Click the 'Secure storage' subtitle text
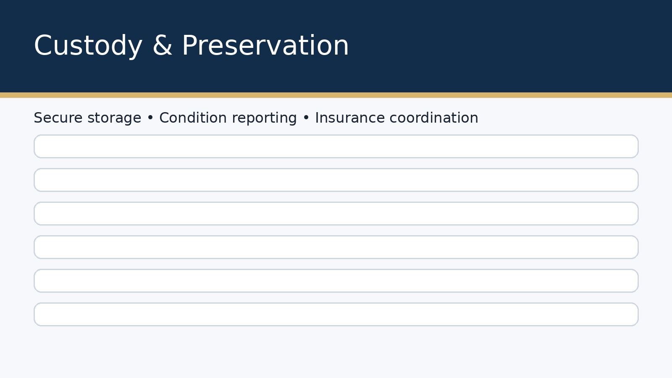 tap(87, 118)
